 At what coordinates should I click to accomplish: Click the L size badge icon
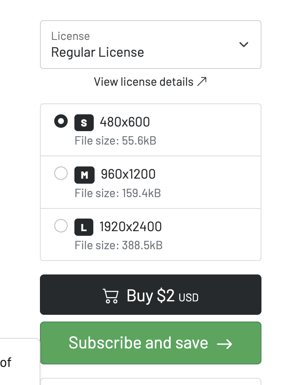(84, 227)
